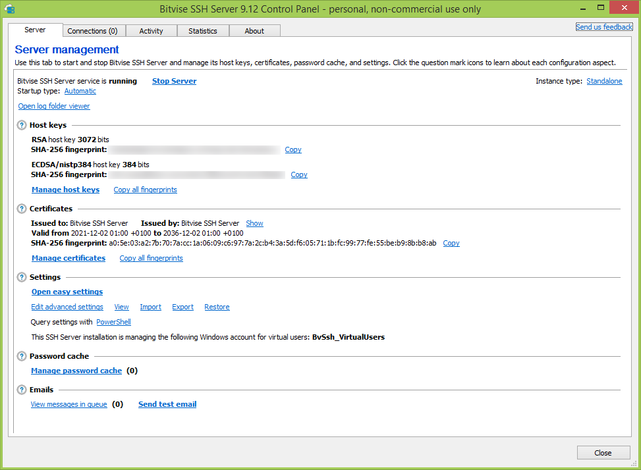Copy all fingerprints under Certificates
Viewport: 641px width, 470px height.
click(x=152, y=258)
